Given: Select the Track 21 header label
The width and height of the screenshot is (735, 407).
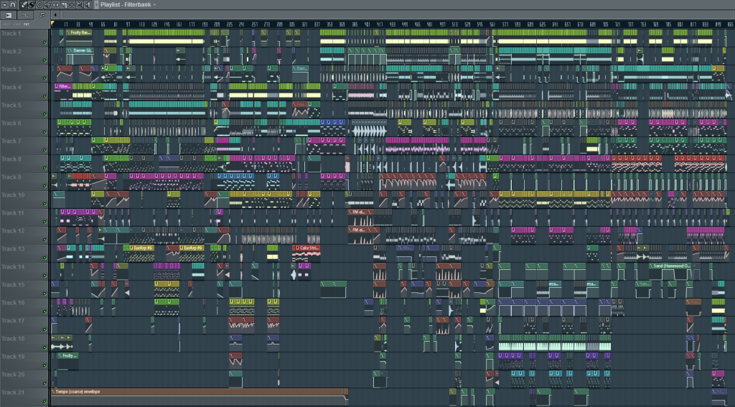Looking at the screenshot, I should pyautogui.click(x=13, y=393).
